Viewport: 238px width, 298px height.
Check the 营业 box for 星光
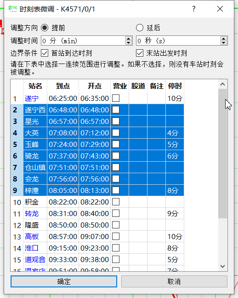point(116,121)
